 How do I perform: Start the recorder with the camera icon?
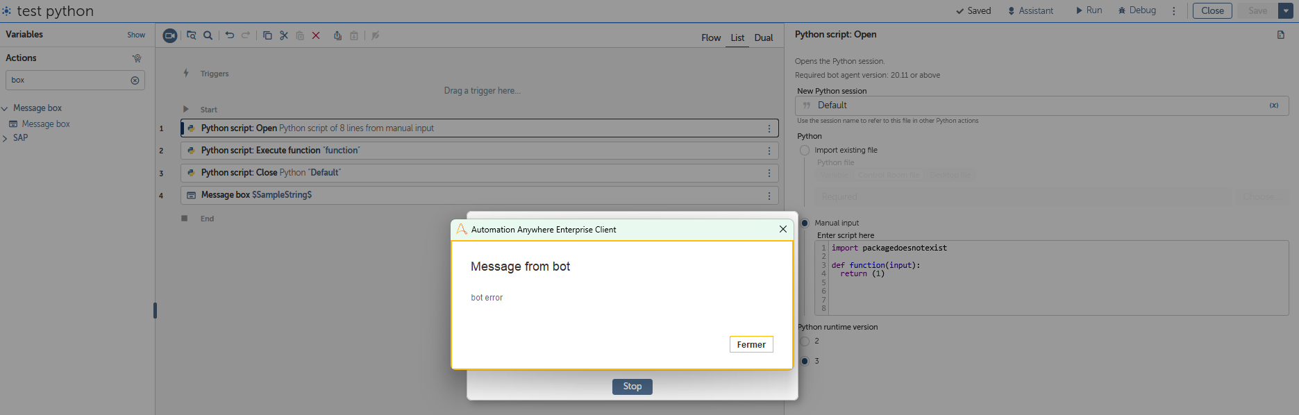click(170, 35)
